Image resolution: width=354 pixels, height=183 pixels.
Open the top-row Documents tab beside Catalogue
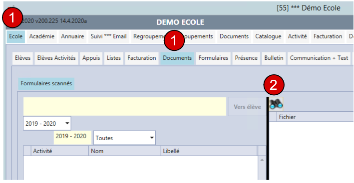(234, 36)
